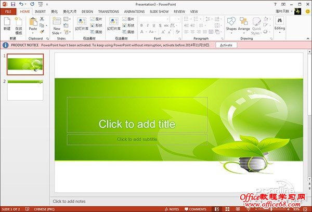Screen dimensions: 312x212
Task: Open the Arrange menu
Action: click(244, 25)
